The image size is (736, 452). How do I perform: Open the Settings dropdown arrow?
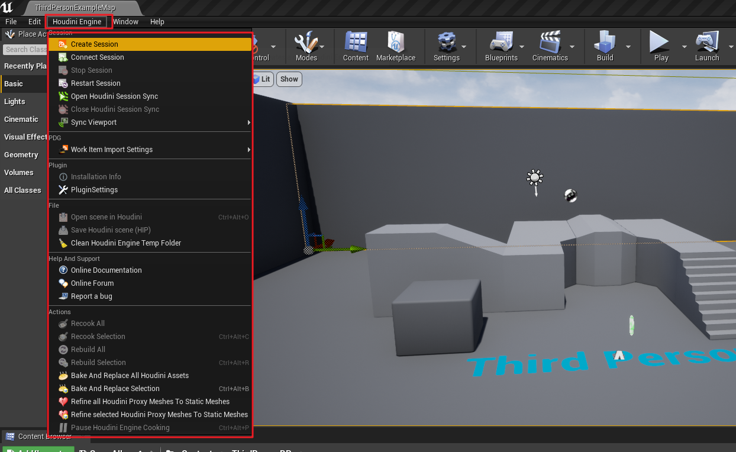coord(464,46)
